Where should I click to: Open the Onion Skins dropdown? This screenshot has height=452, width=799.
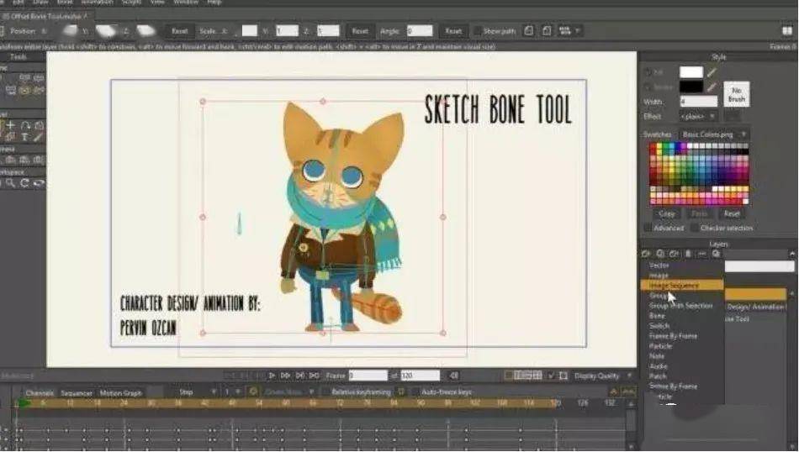(x=288, y=392)
